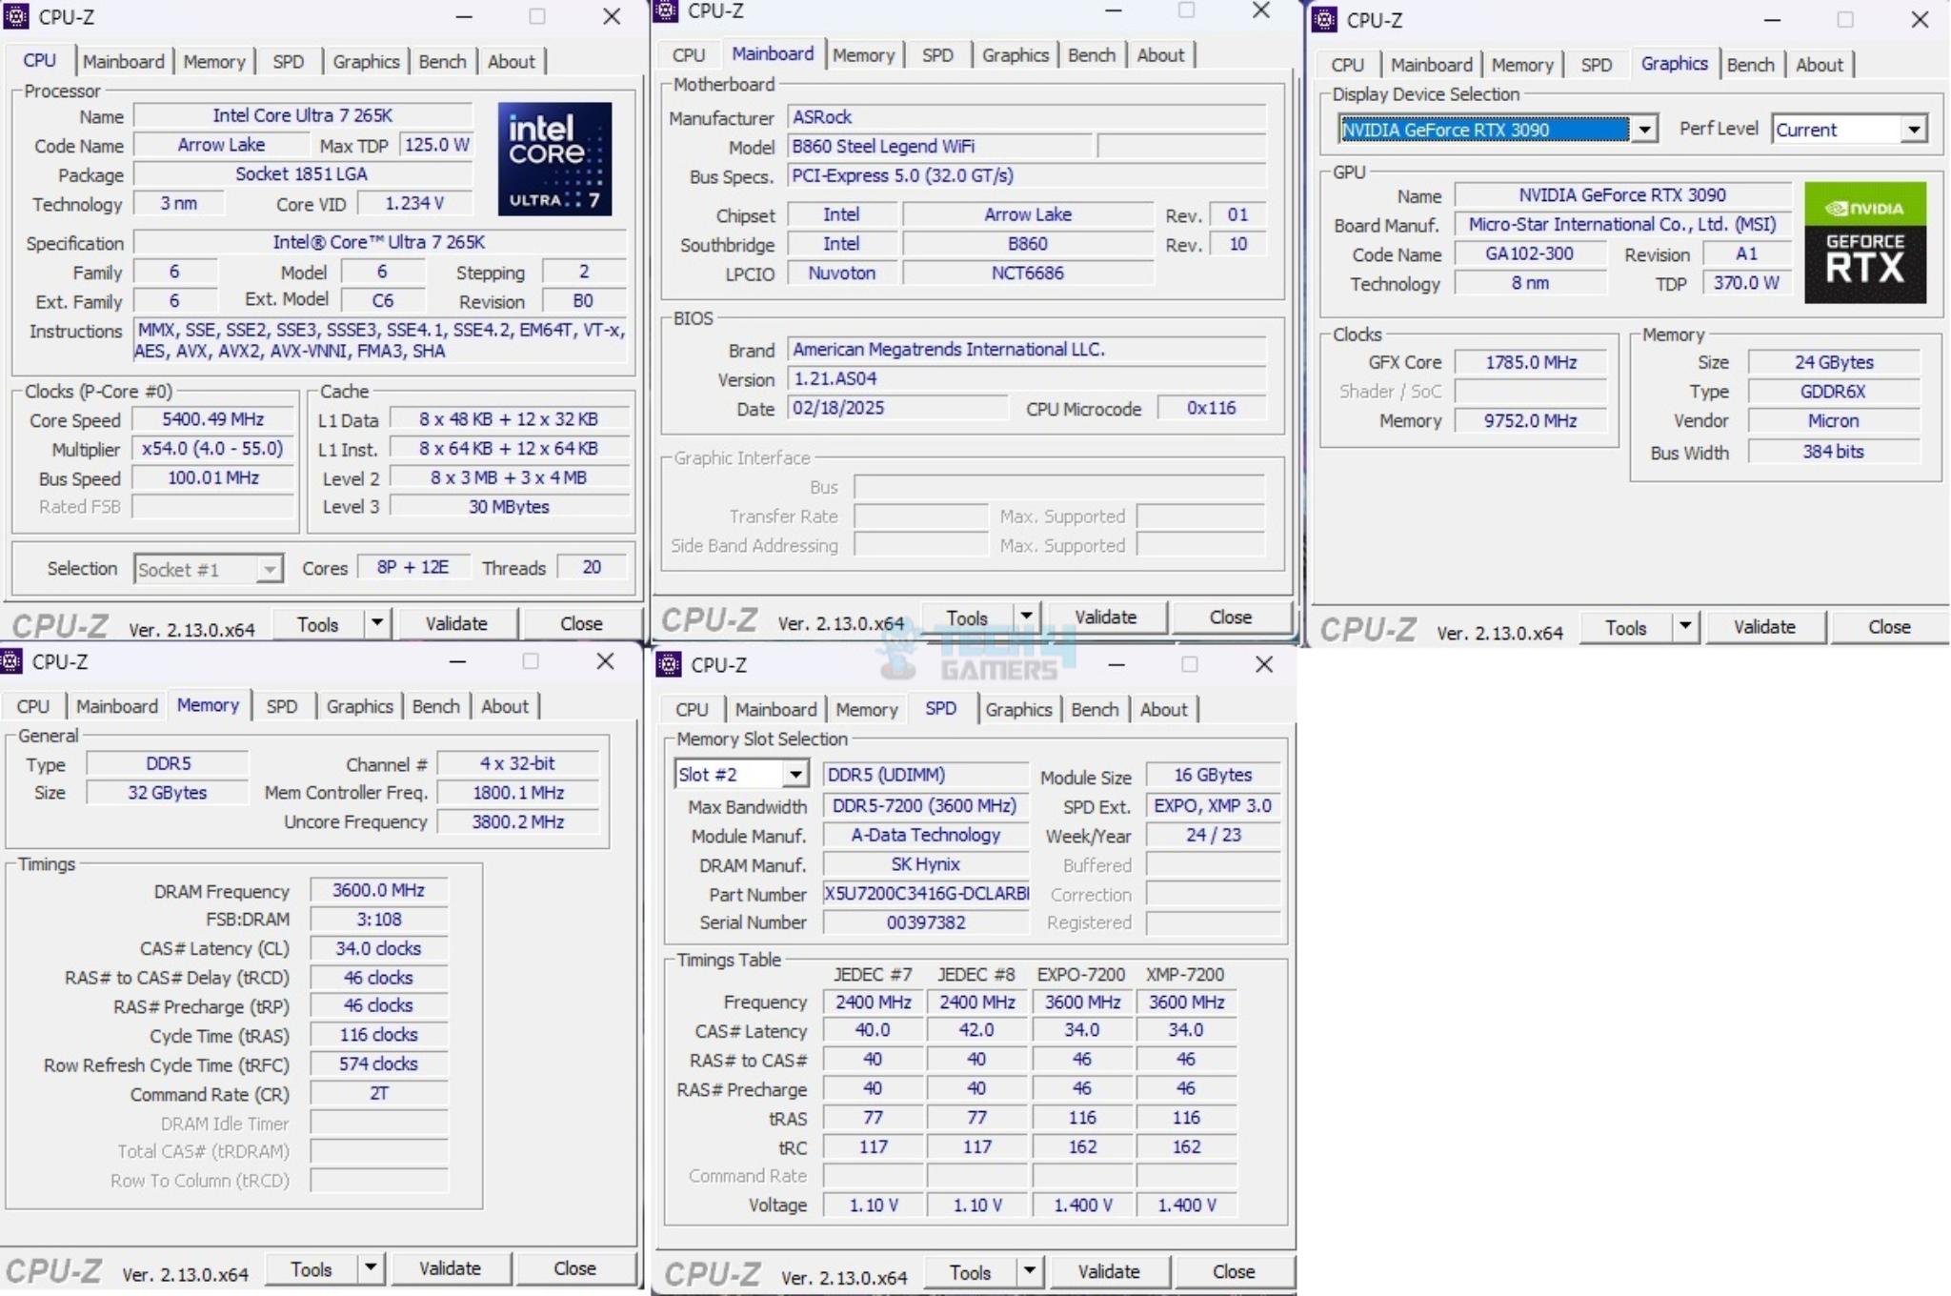
Task: Click the Core Speed value 5400.49 MHz
Action: (x=212, y=419)
